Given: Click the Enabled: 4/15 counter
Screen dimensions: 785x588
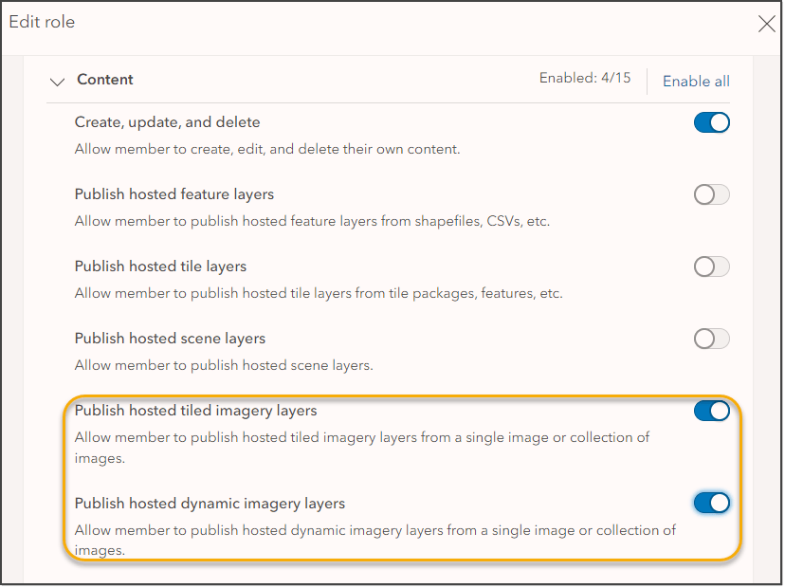Looking at the screenshot, I should point(585,79).
